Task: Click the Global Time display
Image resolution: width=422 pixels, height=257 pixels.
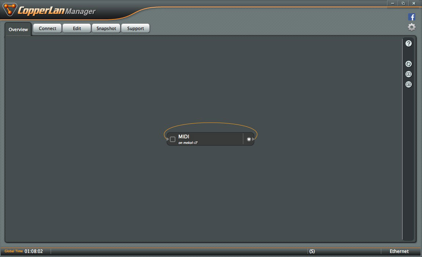Action: (33, 252)
